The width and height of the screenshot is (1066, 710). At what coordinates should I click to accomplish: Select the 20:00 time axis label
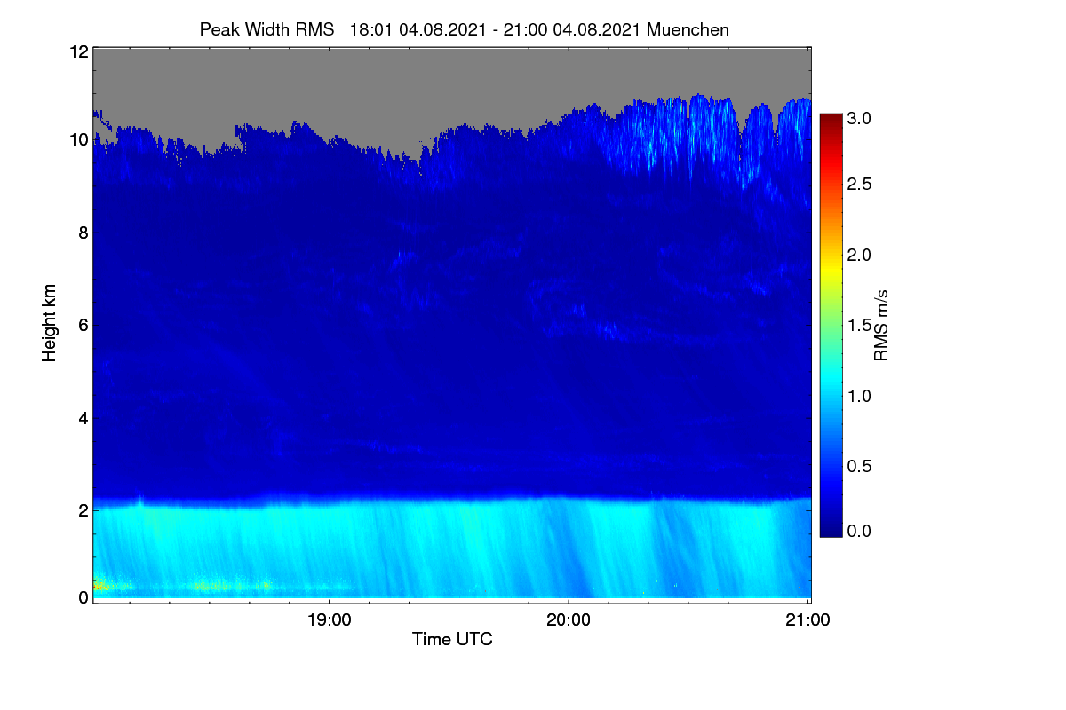click(x=569, y=620)
